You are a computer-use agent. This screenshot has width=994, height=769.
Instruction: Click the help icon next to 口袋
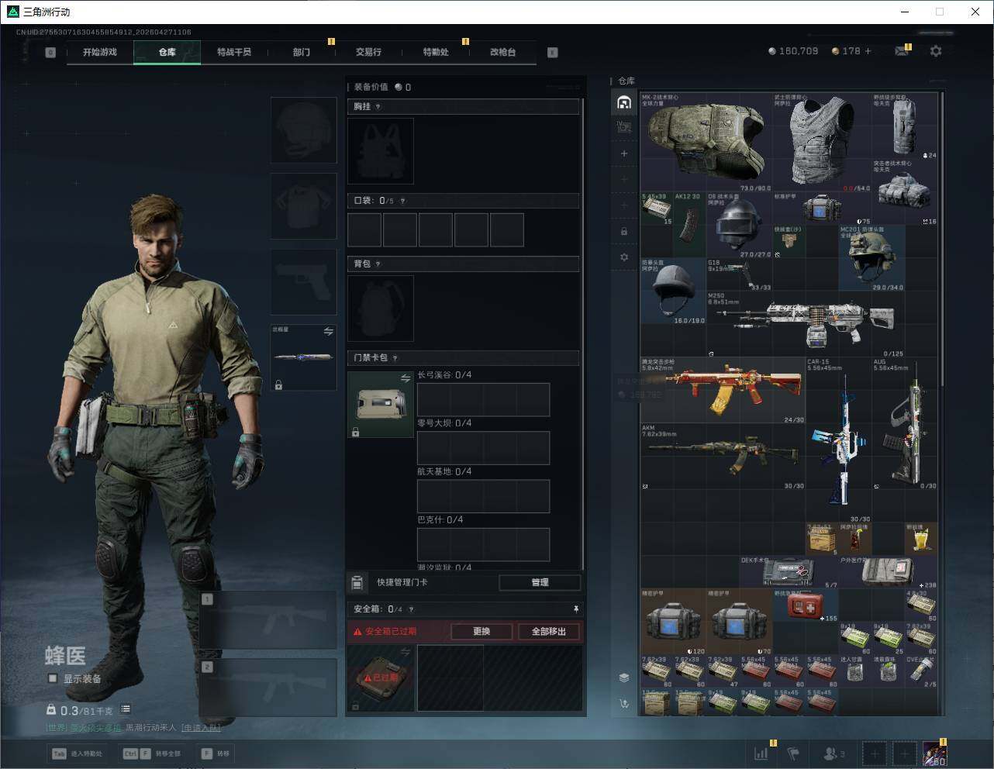pyautogui.click(x=402, y=201)
